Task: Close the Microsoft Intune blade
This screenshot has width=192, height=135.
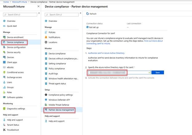Action: click(x=38, y=6)
